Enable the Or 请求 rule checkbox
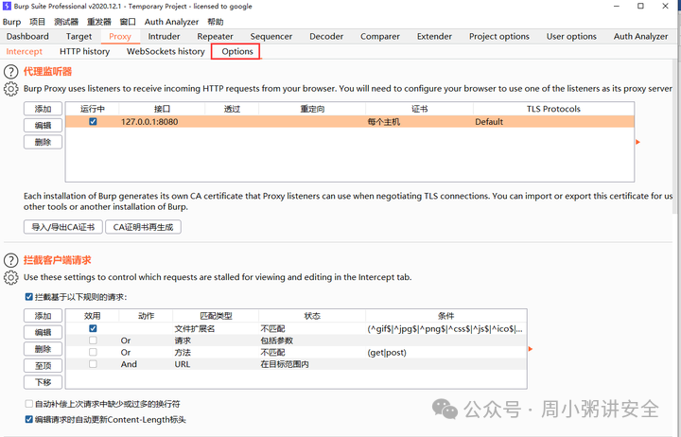This screenshot has height=437, width=681. (x=93, y=341)
